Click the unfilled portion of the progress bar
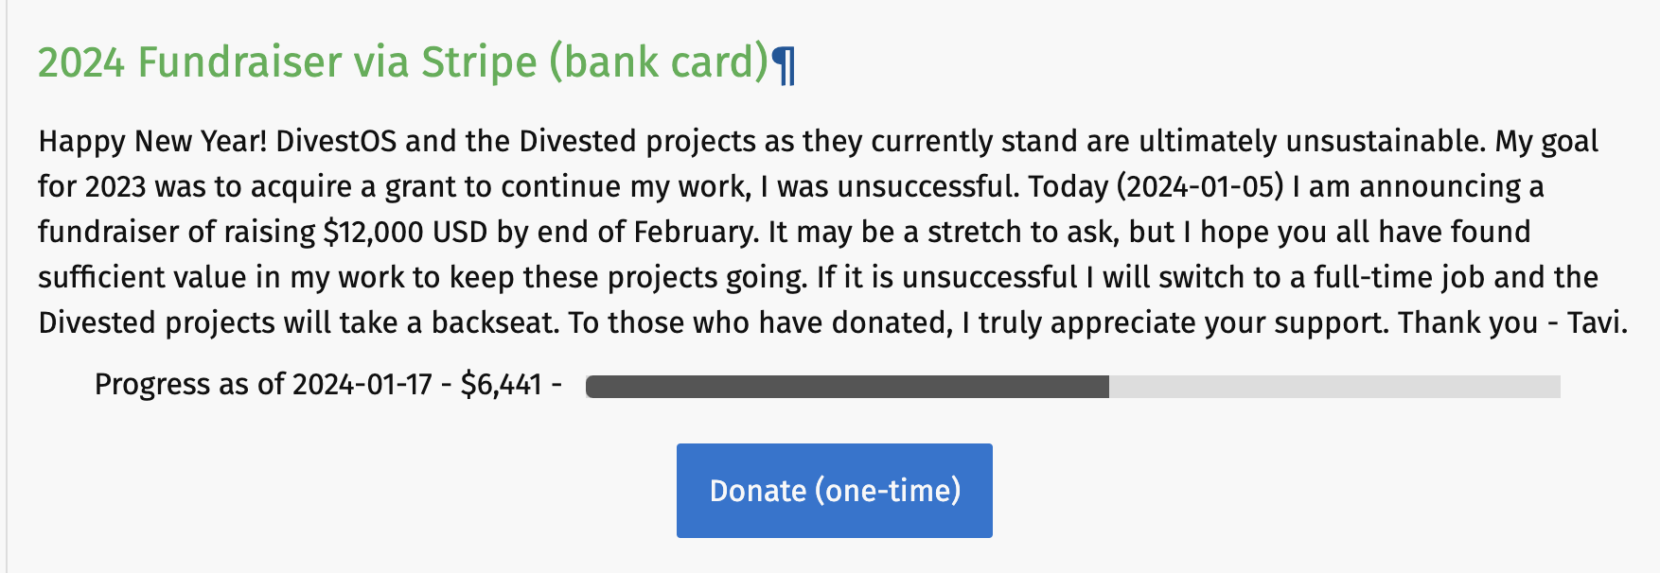 tap(1334, 386)
